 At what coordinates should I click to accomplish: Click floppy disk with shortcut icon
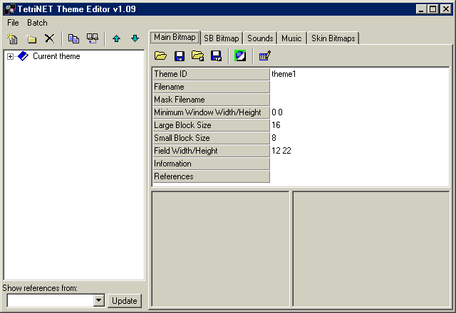[x=216, y=55]
